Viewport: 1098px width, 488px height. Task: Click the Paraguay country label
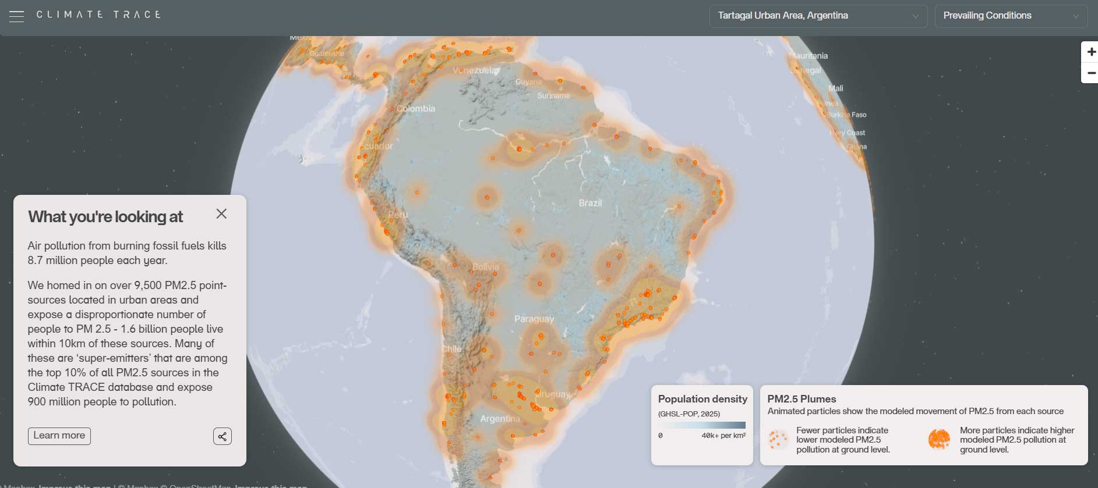(534, 319)
